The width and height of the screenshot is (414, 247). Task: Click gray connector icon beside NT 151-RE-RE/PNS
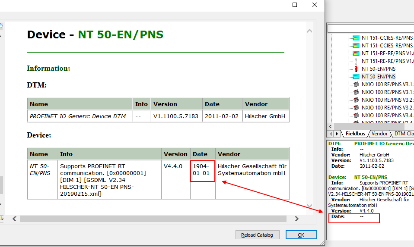point(356,61)
